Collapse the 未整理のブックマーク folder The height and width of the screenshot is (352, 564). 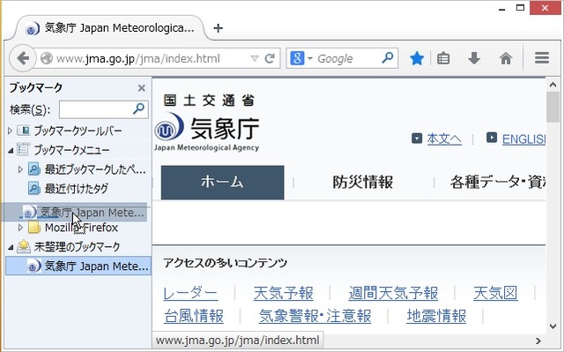10,247
